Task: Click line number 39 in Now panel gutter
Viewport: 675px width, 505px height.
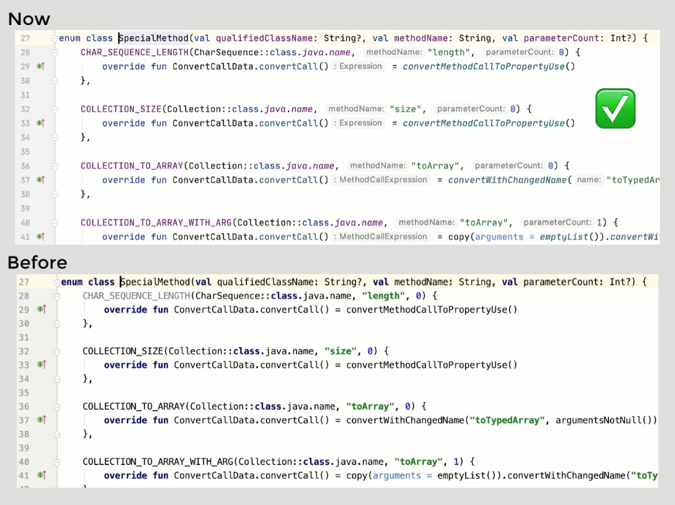Action: (x=24, y=208)
